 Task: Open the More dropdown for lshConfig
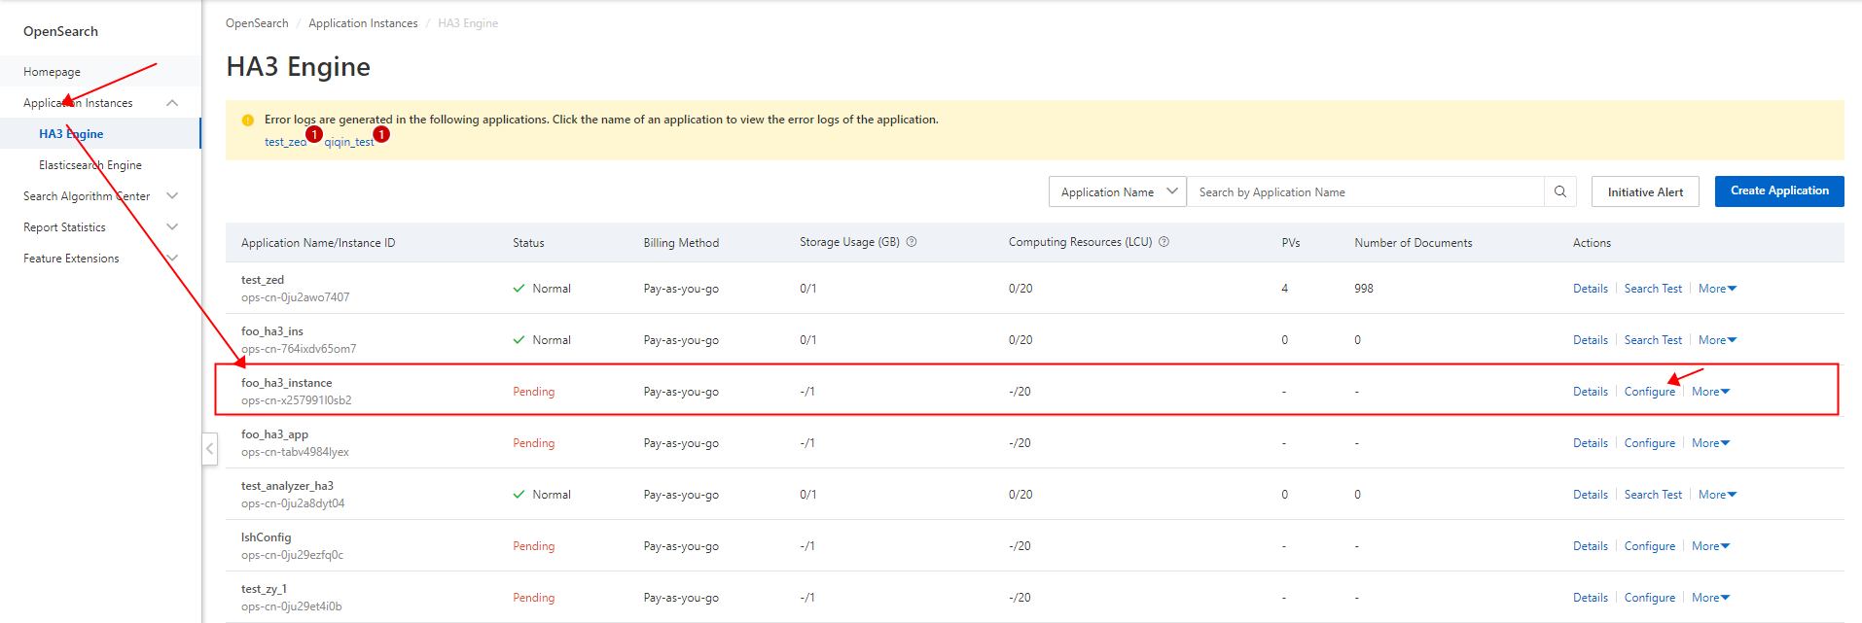click(1710, 546)
